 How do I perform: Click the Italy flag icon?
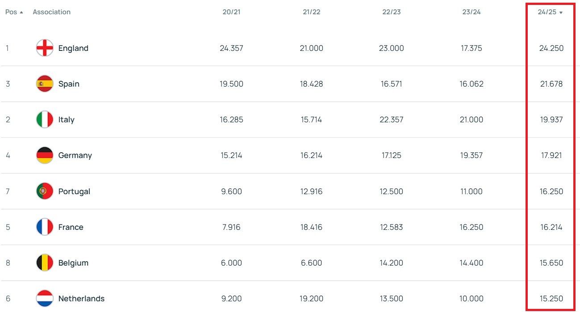click(45, 120)
